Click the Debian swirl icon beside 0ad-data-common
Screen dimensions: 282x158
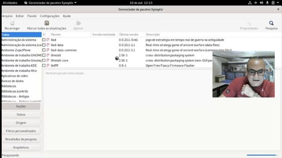click(x=48, y=50)
